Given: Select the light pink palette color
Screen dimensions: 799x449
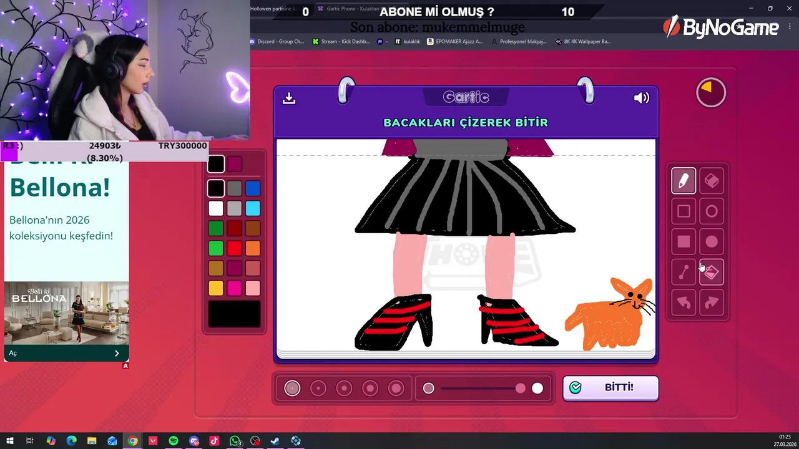Looking at the screenshot, I should click(x=253, y=288).
